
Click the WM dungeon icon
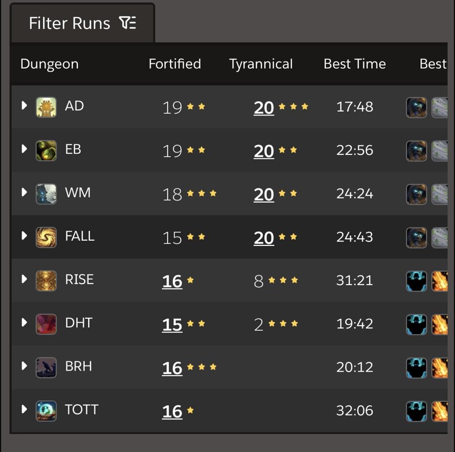(x=46, y=194)
